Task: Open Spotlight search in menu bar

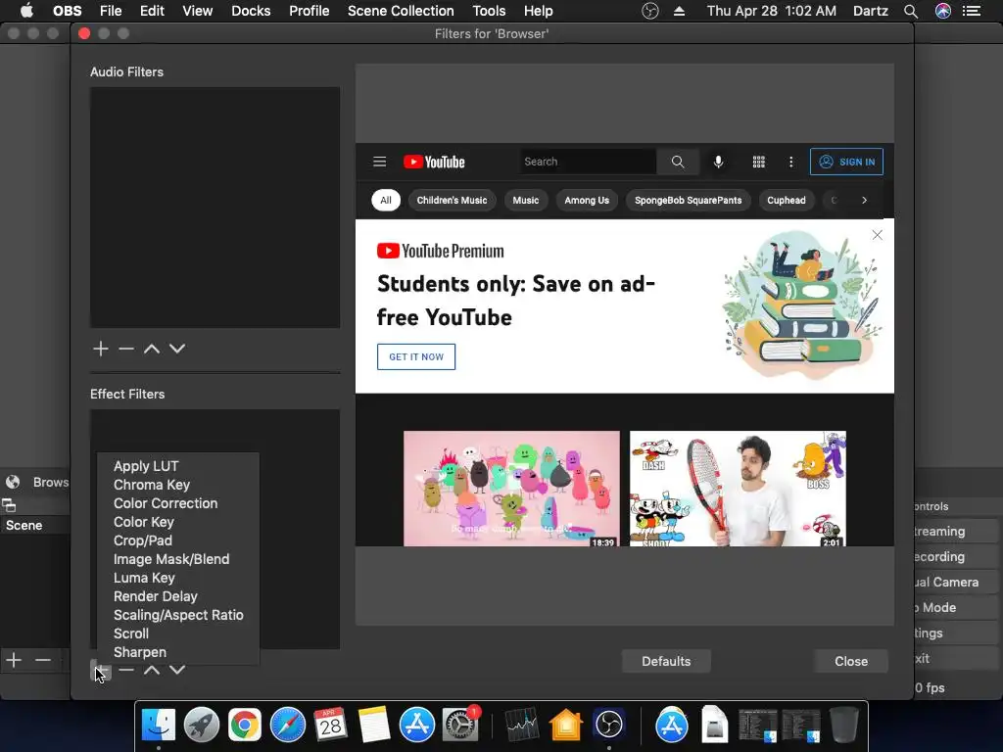Action: pos(911,11)
